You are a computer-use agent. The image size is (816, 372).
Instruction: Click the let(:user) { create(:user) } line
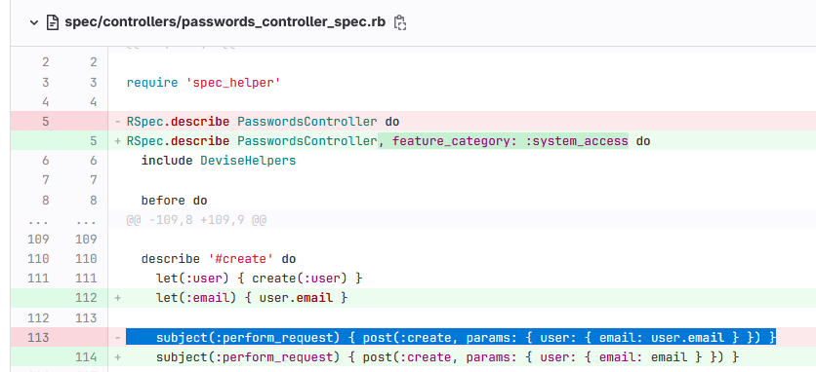(x=260, y=279)
